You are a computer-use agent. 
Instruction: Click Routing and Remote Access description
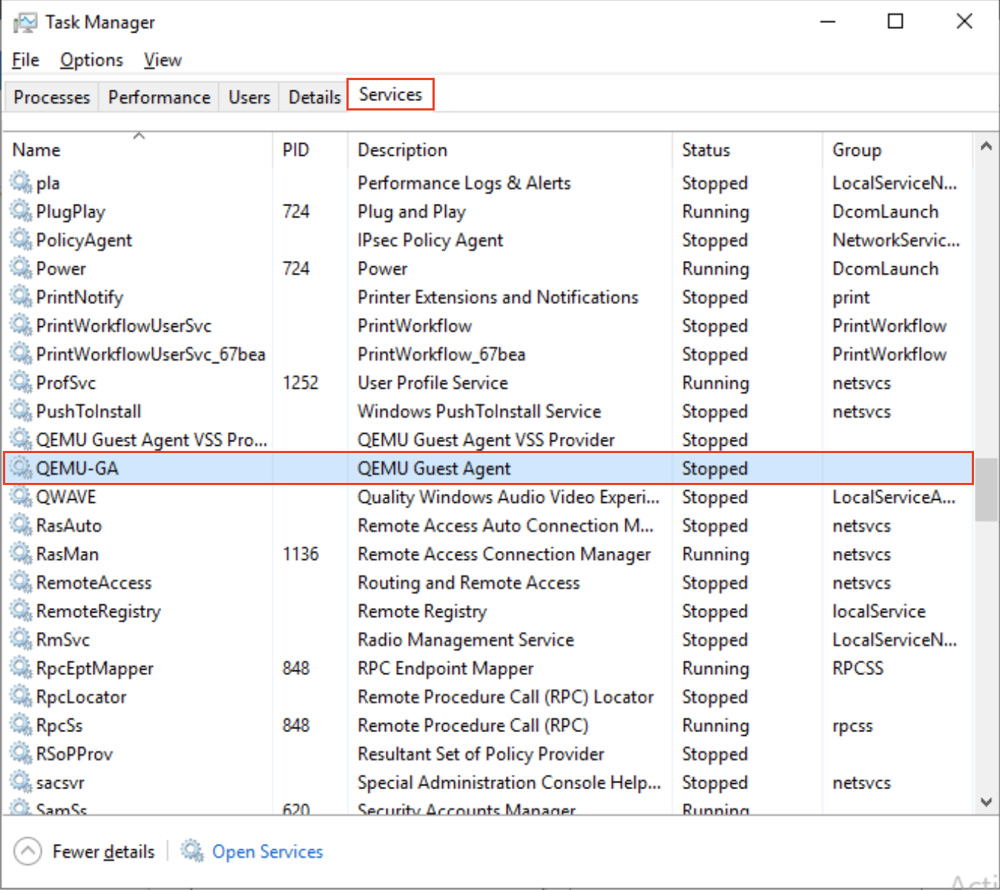[469, 582]
